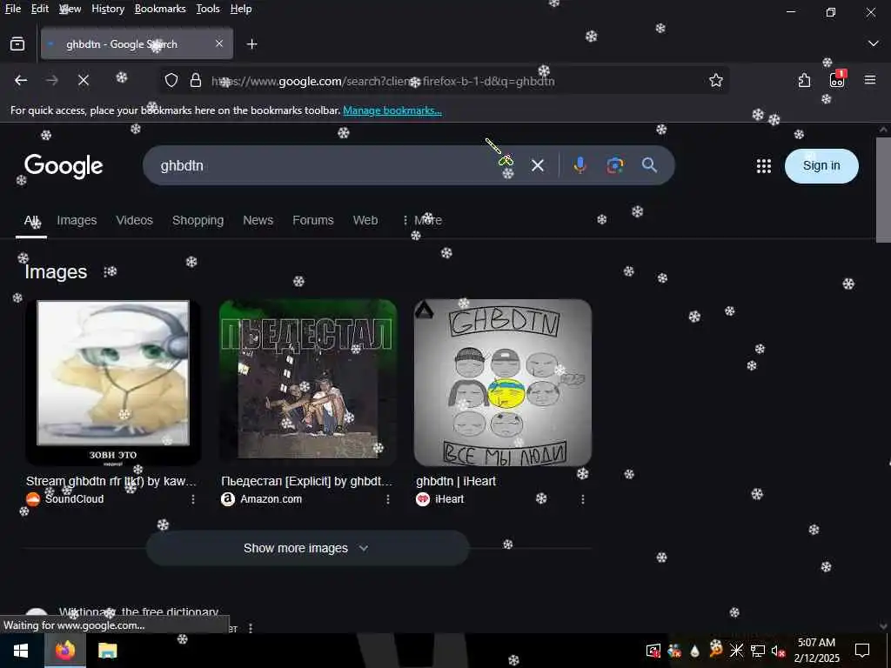Click the Firefox taskbar icon

[65, 651]
